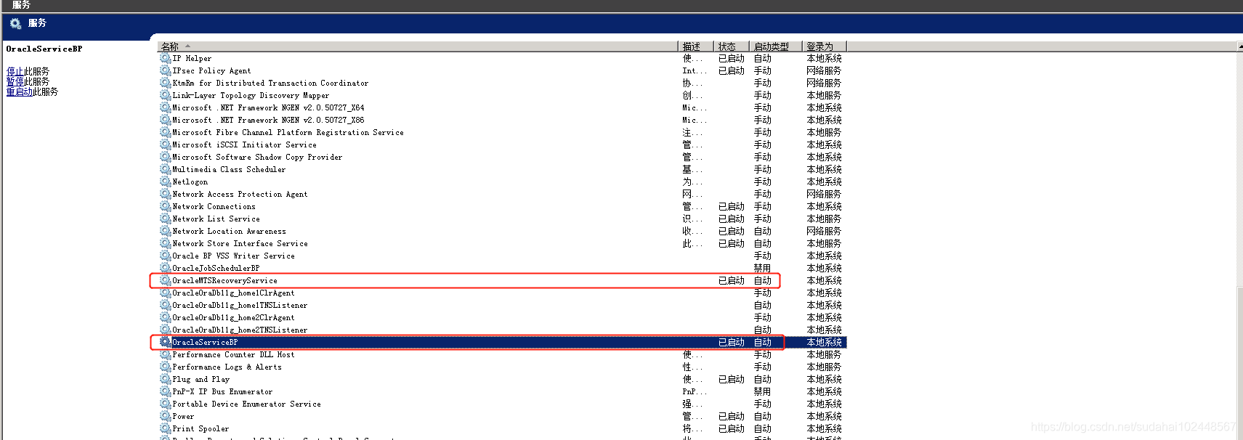The image size is (1243, 440).
Task: Click the OracleJobSchedulerBP gear icon
Action: tap(166, 268)
